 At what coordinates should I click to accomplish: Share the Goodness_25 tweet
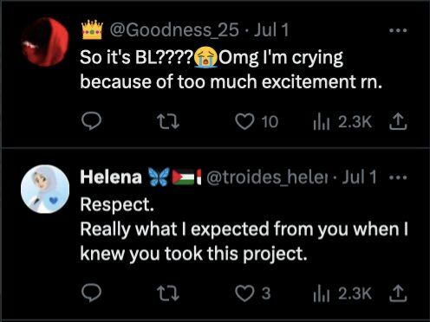pos(398,121)
